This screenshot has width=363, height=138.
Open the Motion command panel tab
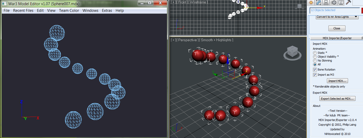[334, 3]
